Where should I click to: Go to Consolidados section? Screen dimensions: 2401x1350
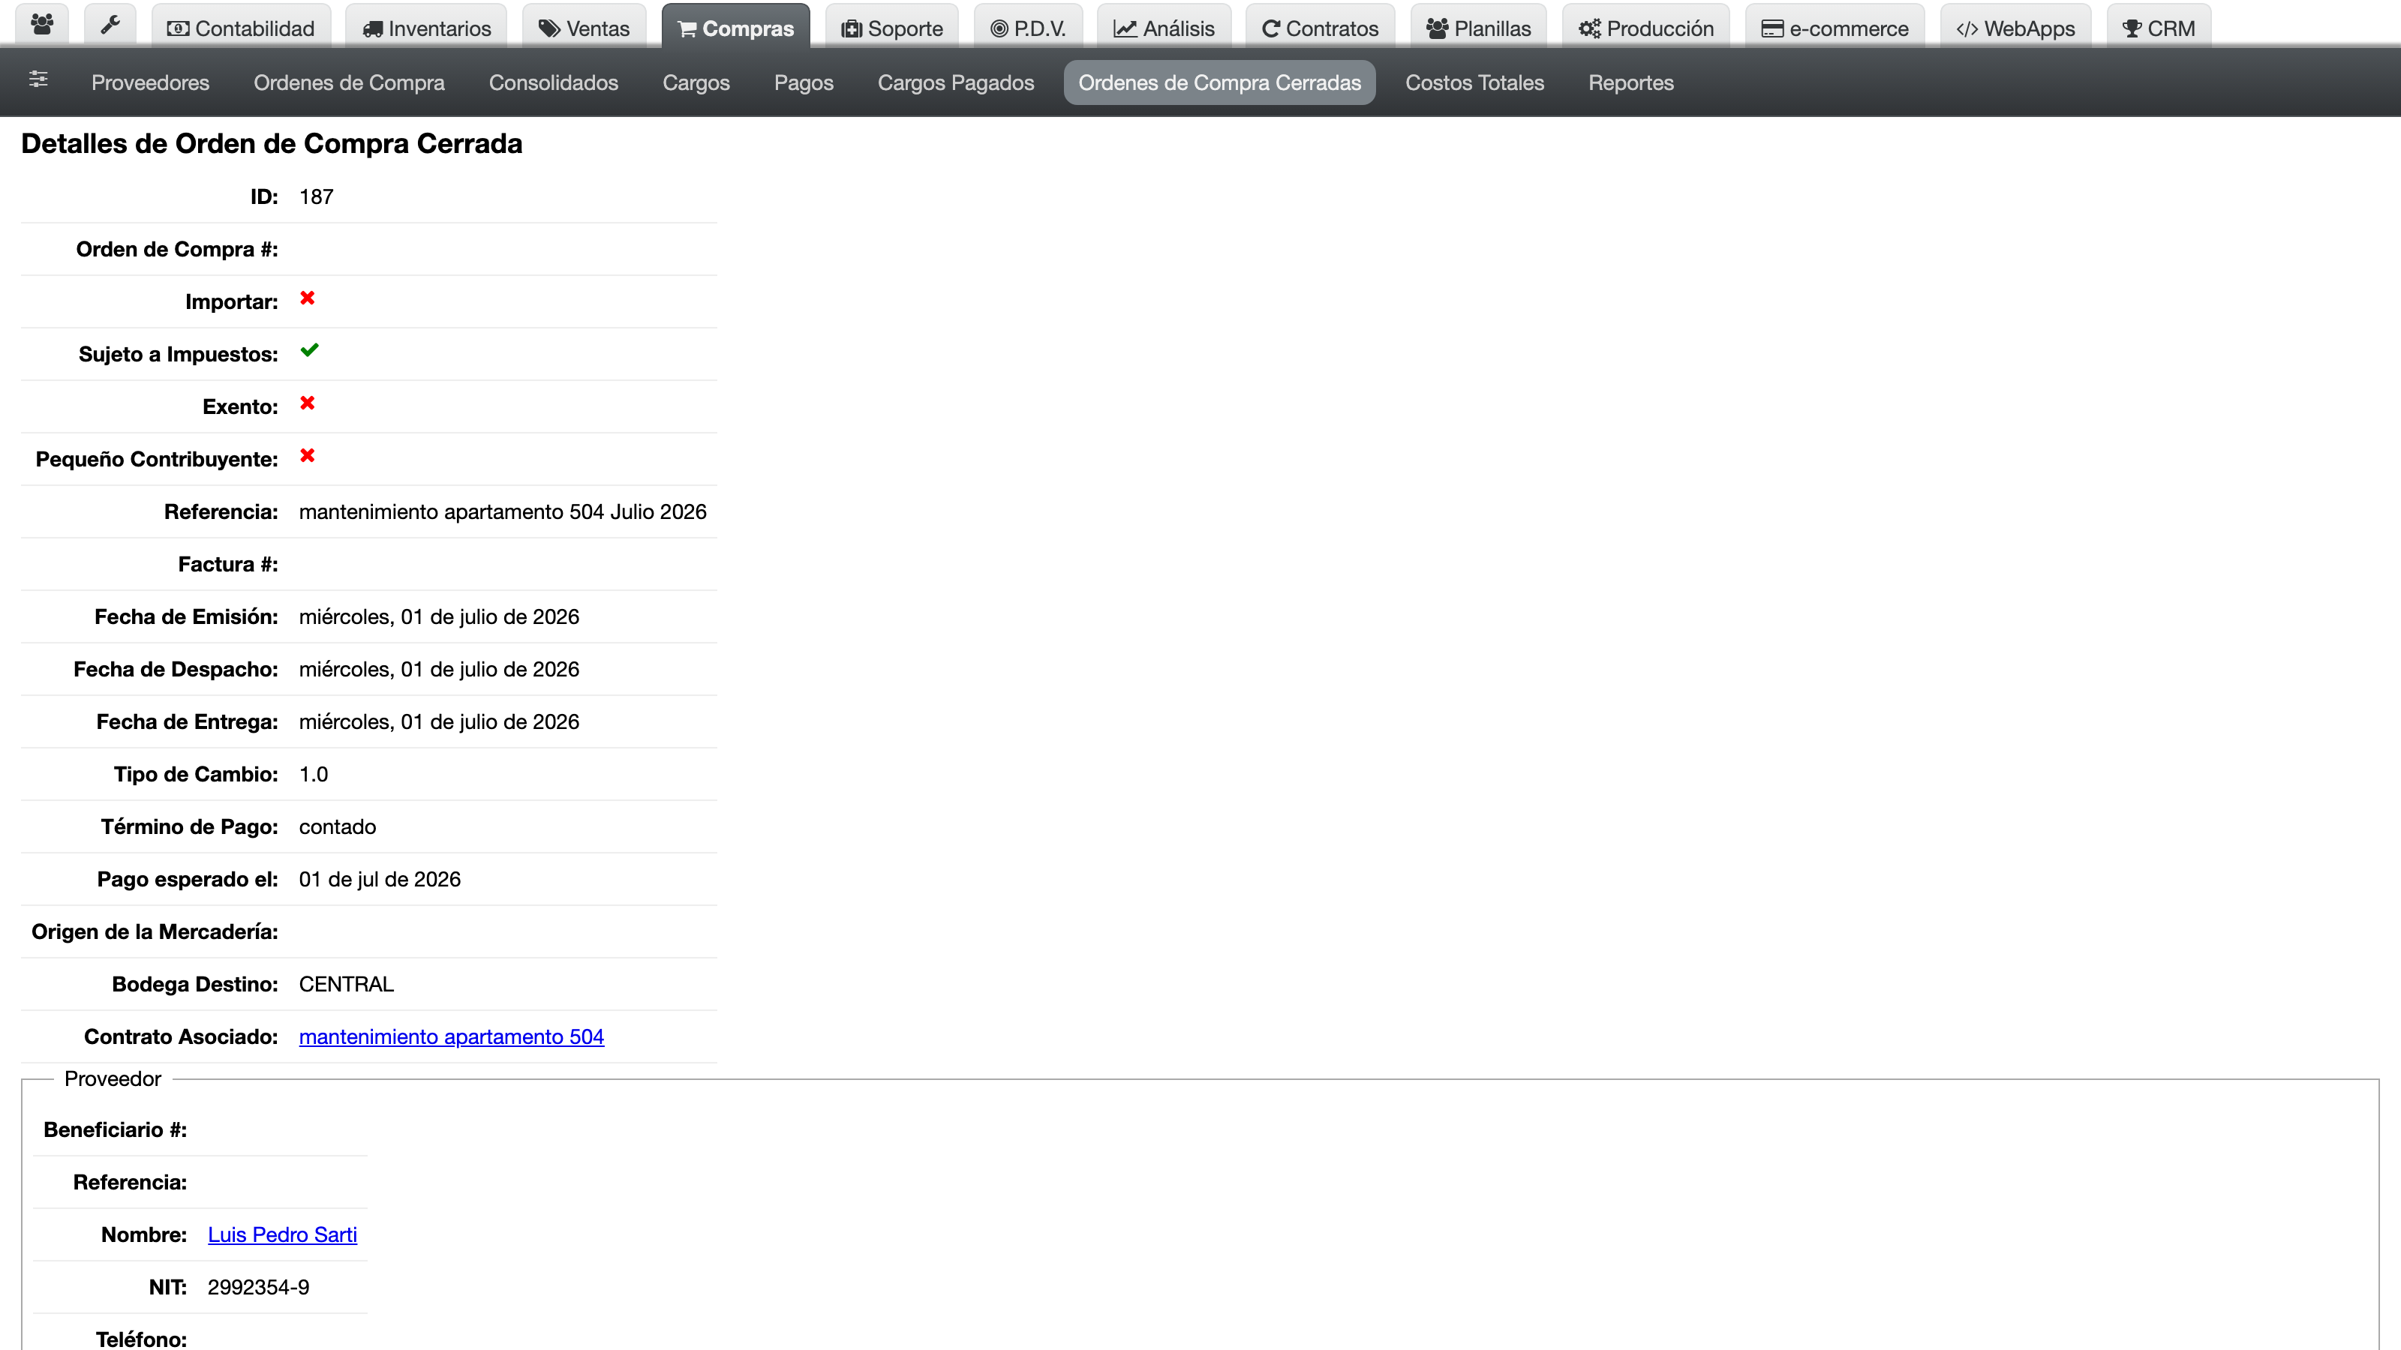554,83
